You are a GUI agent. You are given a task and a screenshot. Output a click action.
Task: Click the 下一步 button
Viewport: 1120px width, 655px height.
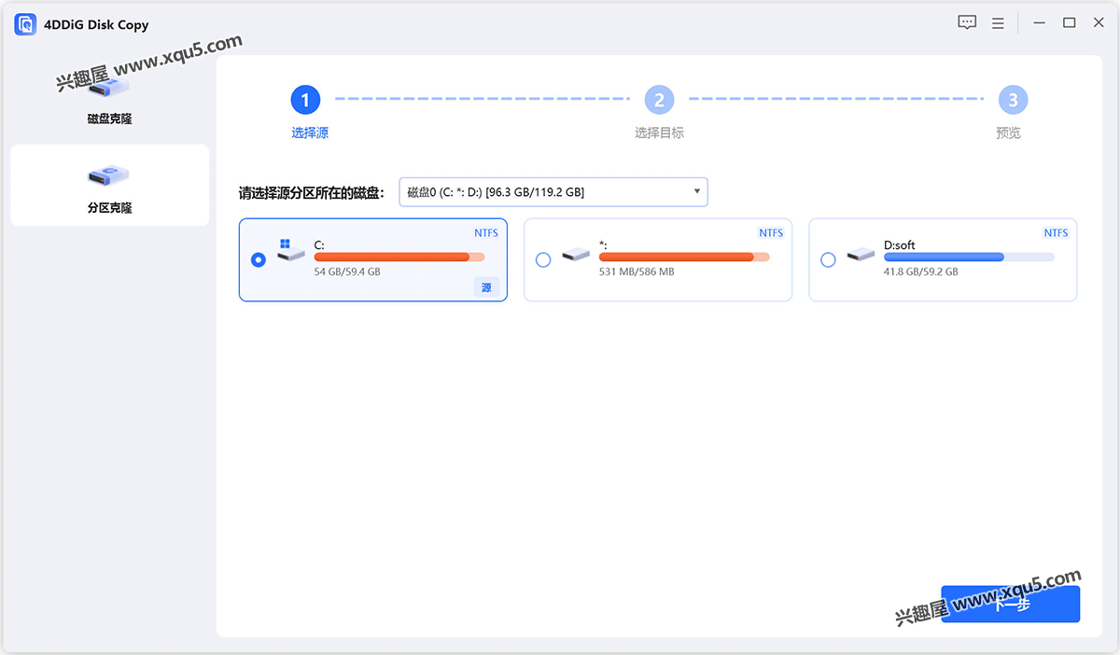coord(1011,604)
